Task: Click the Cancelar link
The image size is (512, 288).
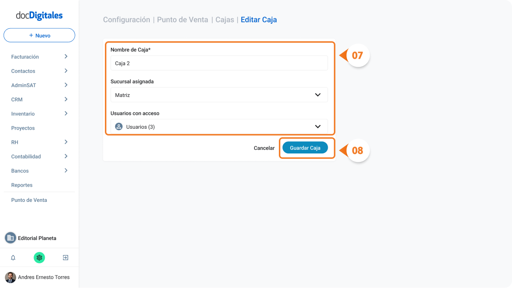Action: tap(264, 148)
